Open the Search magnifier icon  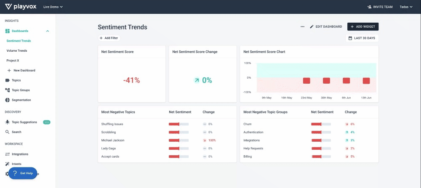coord(7,132)
